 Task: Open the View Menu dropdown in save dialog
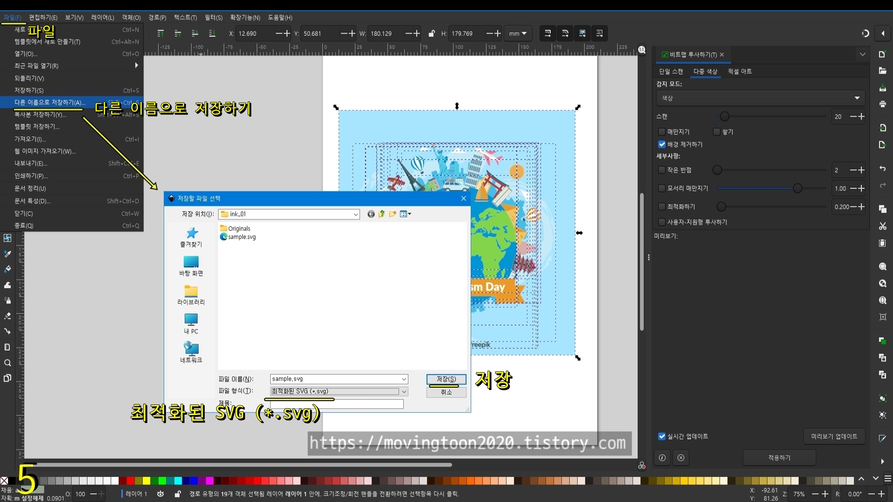pyautogui.click(x=406, y=214)
